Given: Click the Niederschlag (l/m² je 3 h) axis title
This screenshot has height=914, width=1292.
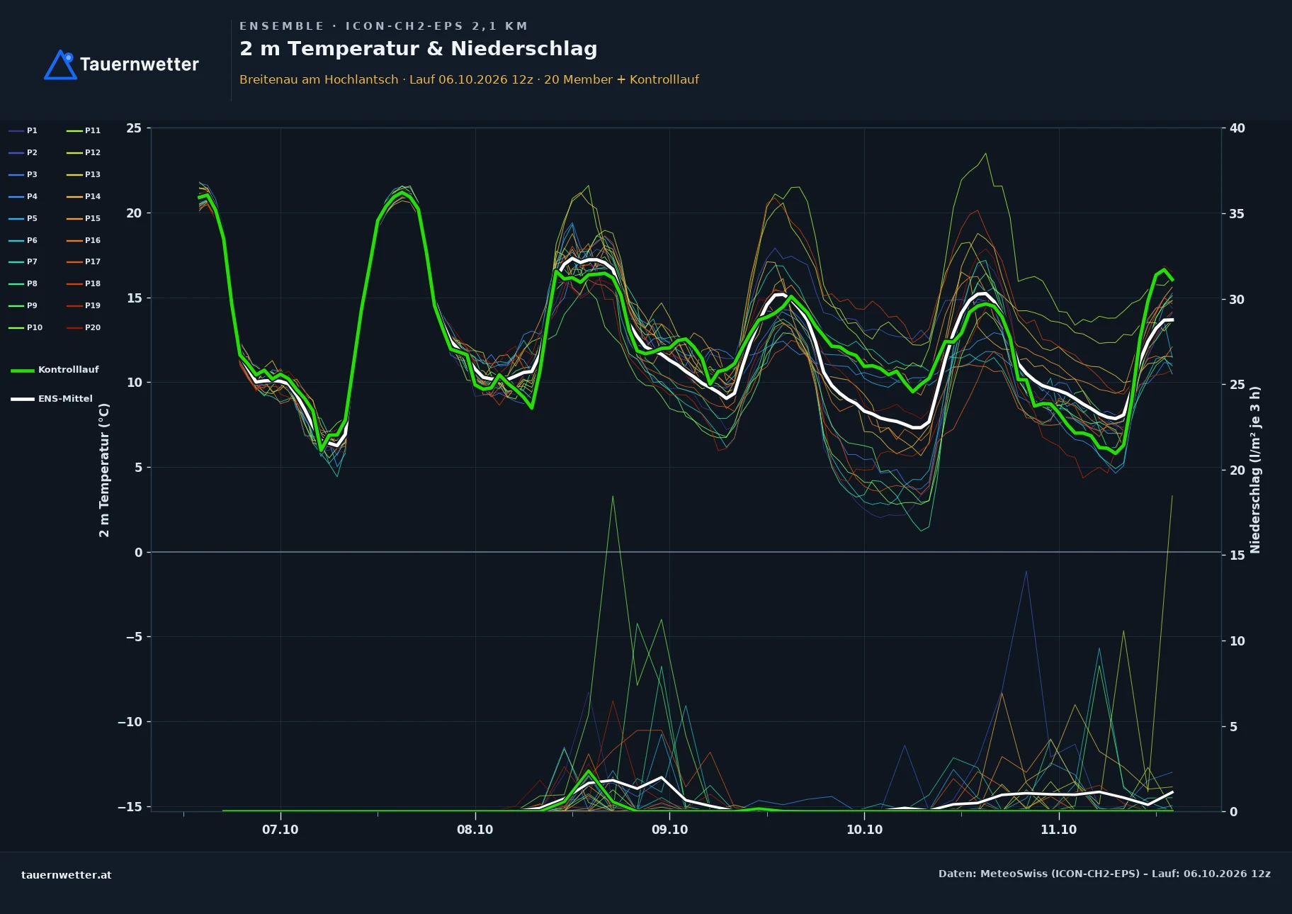Looking at the screenshot, I should pyautogui.click(x=1255, y=470).
